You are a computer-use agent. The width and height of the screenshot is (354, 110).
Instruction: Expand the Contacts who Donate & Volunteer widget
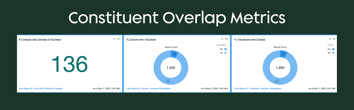click(118, 39)
